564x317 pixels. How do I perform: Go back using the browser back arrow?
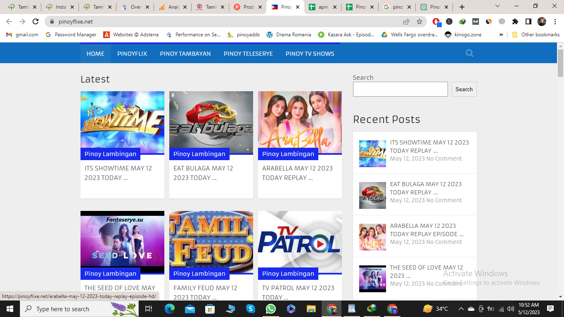click(x=9, y=21)
